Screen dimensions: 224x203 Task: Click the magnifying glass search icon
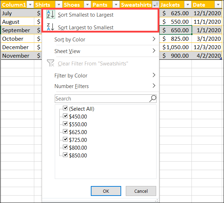(153, 99)
